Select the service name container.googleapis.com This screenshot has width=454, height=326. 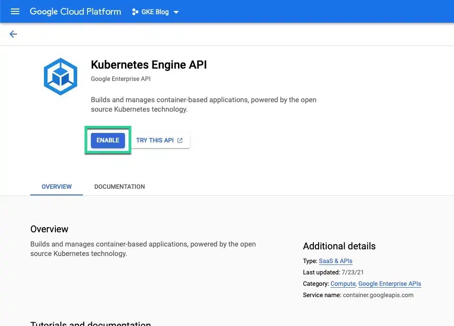(378, 295)
